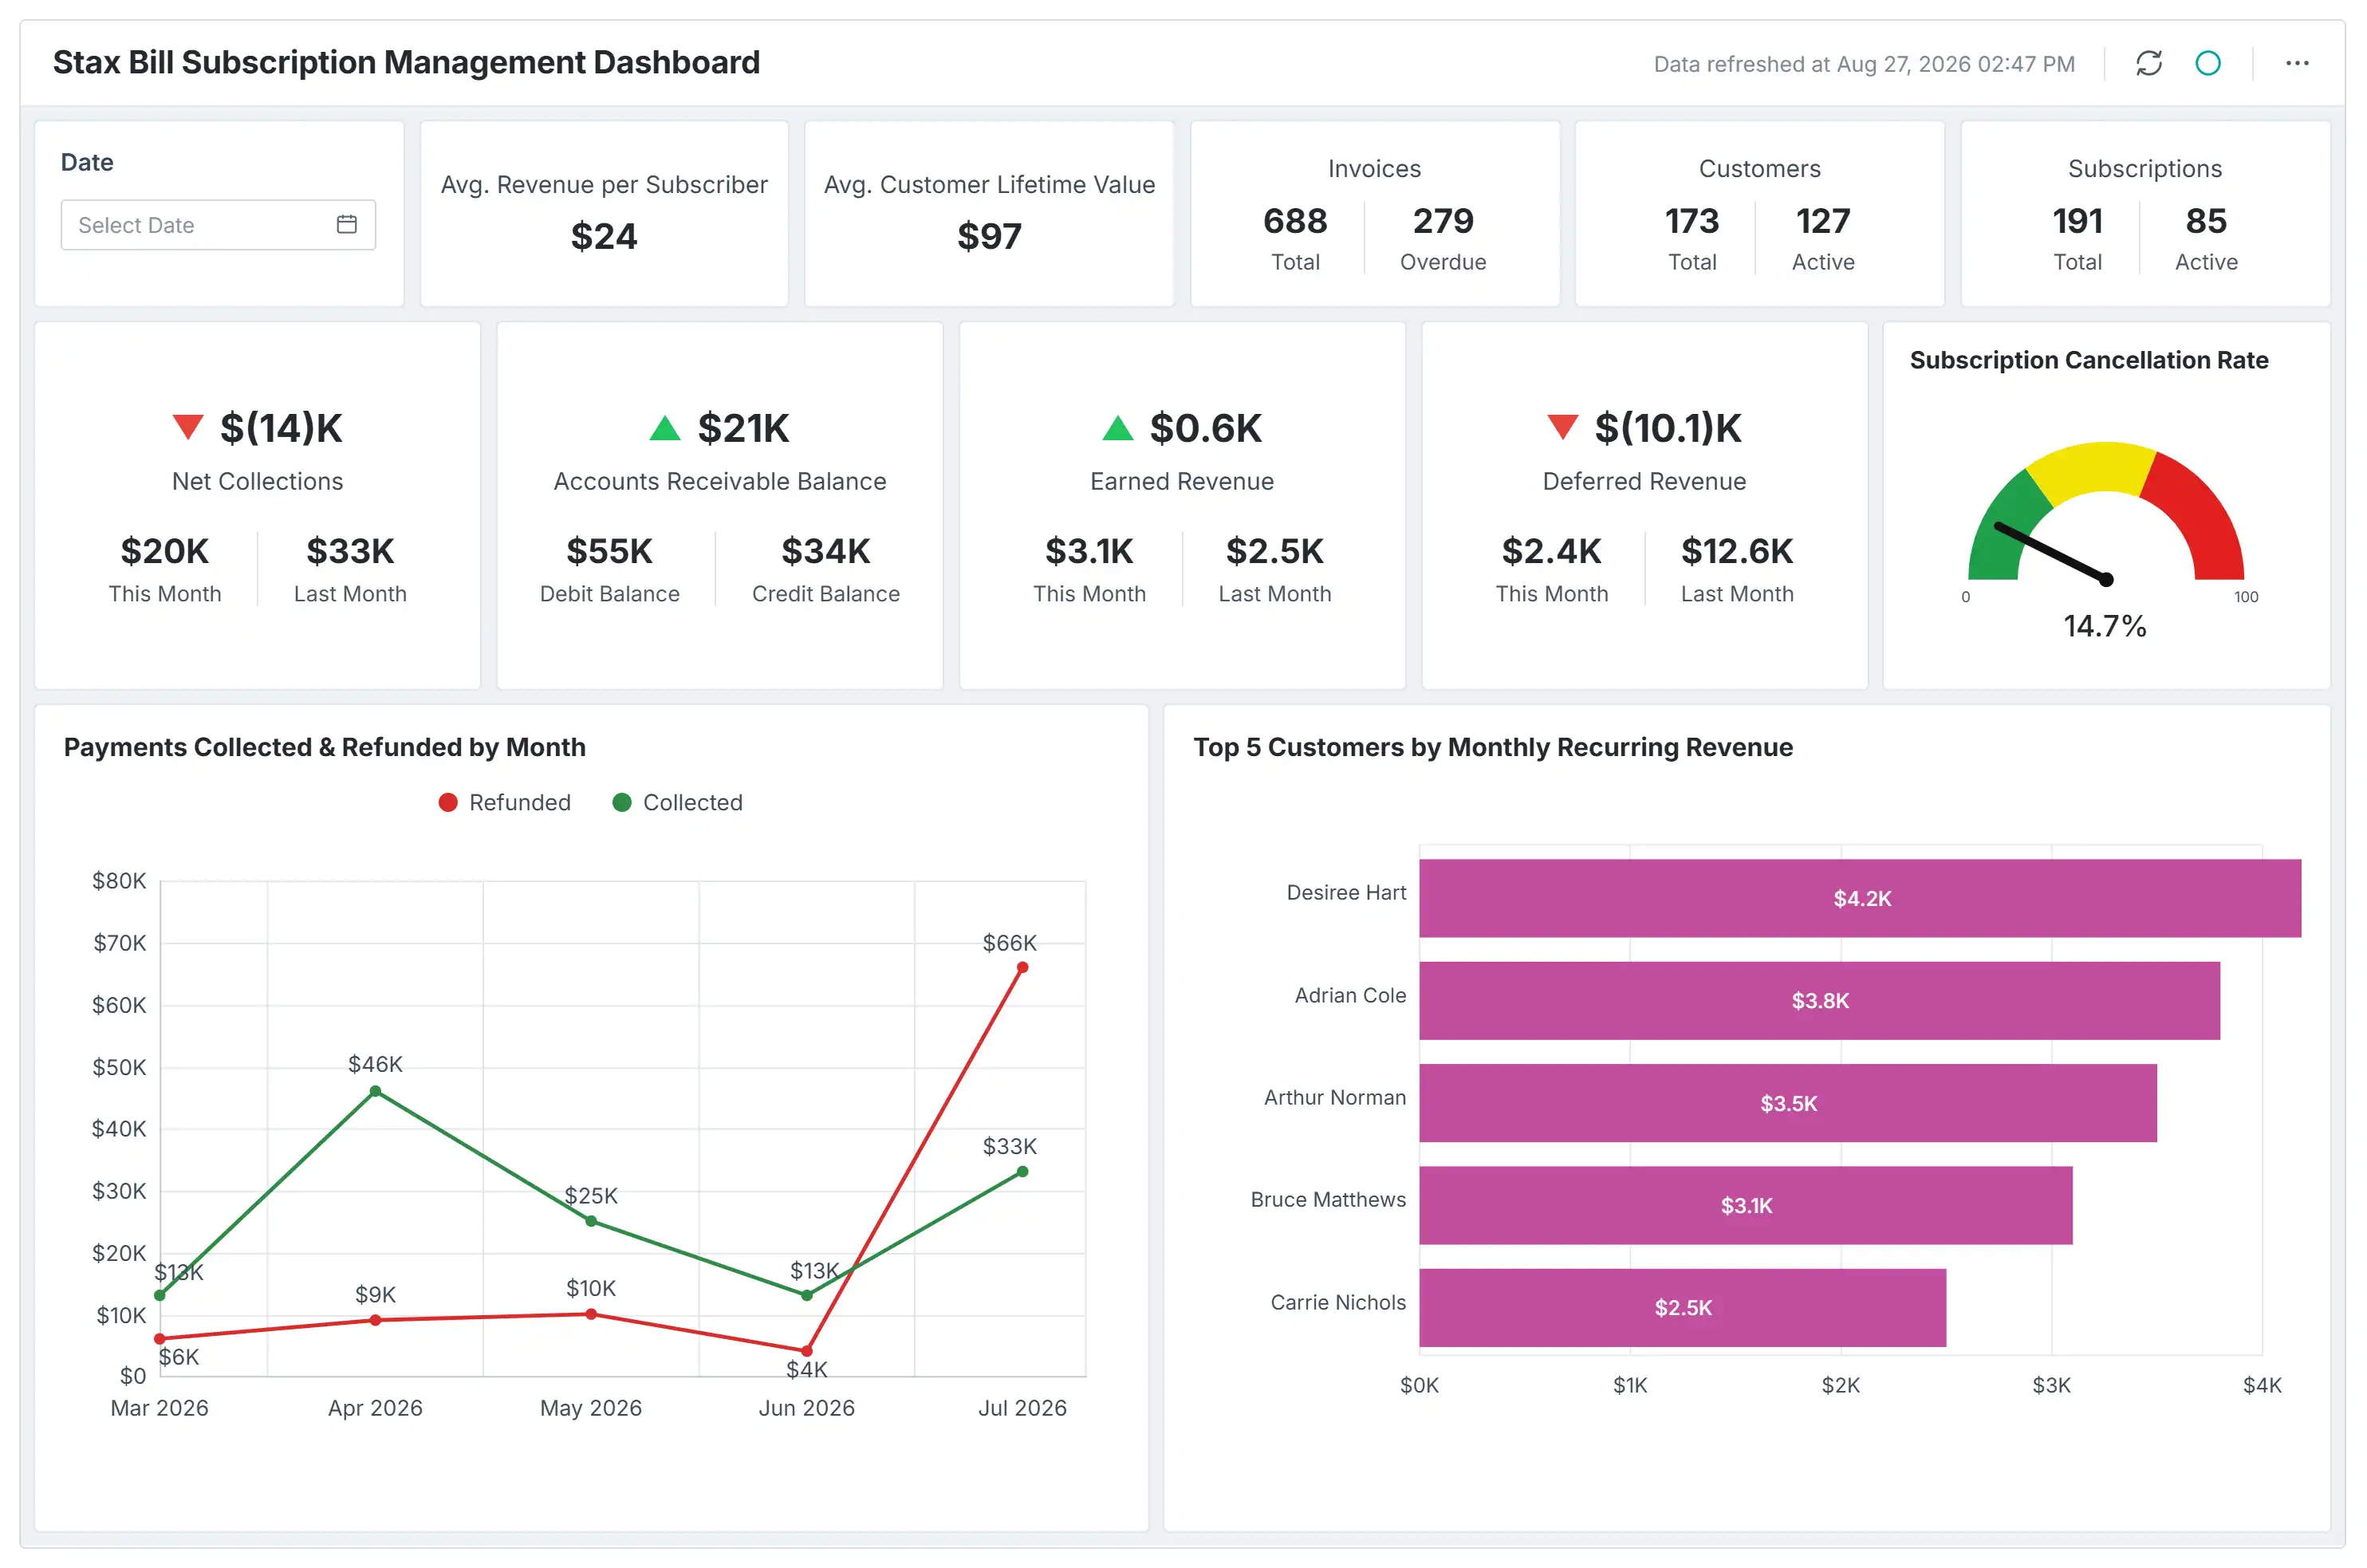Click the $55K Debit Balance value

(609, 551)
